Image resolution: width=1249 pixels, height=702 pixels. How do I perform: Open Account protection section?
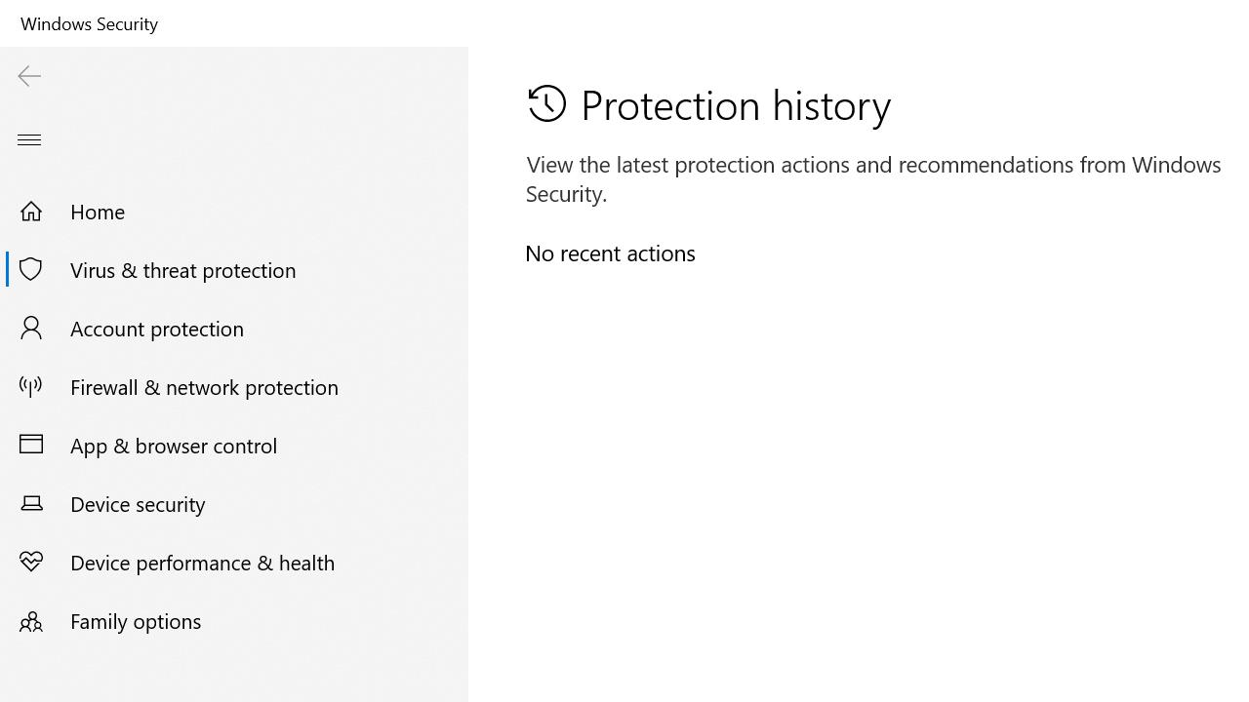pos(157,329)
